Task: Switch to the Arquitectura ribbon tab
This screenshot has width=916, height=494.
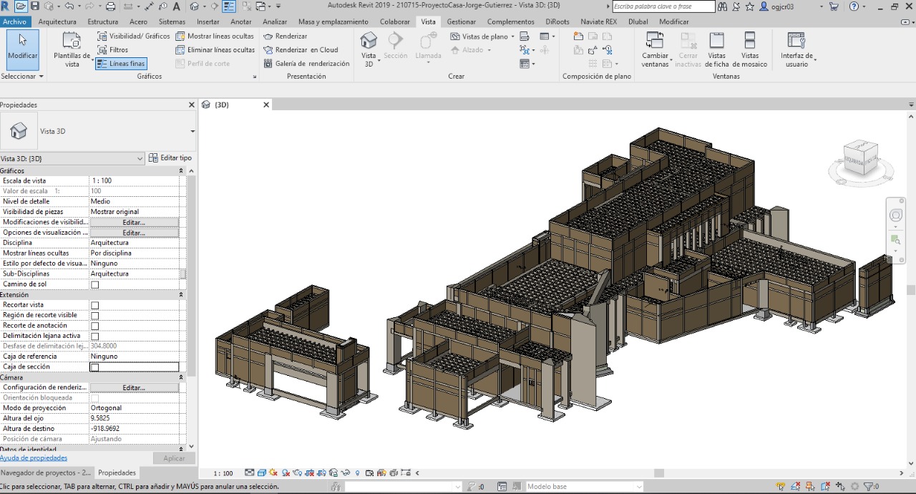Action: [x=57, y=21]
